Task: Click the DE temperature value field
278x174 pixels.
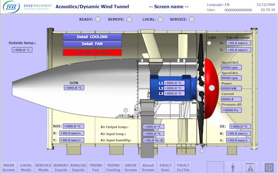Action: click(x=240, y=126)
